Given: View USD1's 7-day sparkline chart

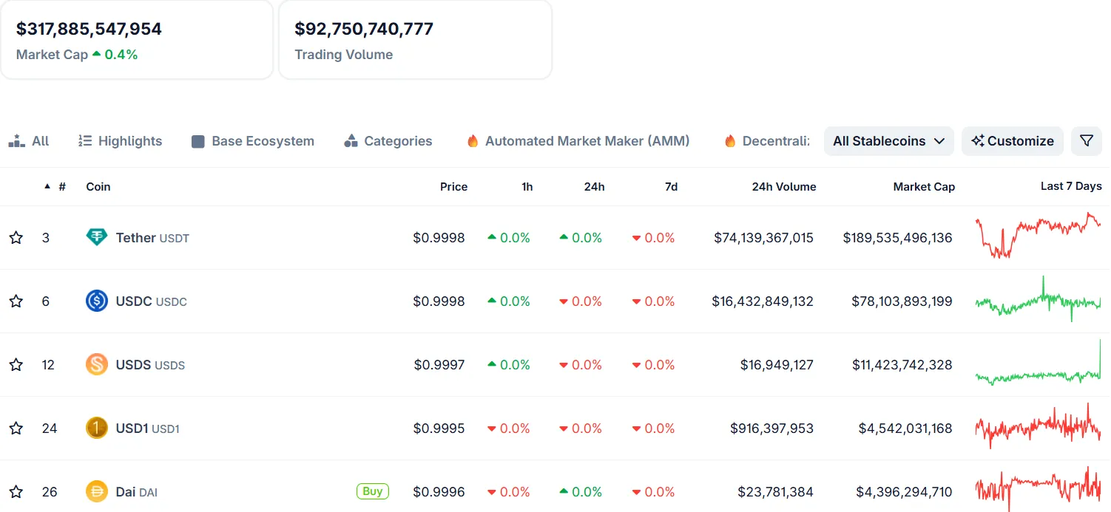Looking at the screenshot, I should click(x=1038, y=426).
